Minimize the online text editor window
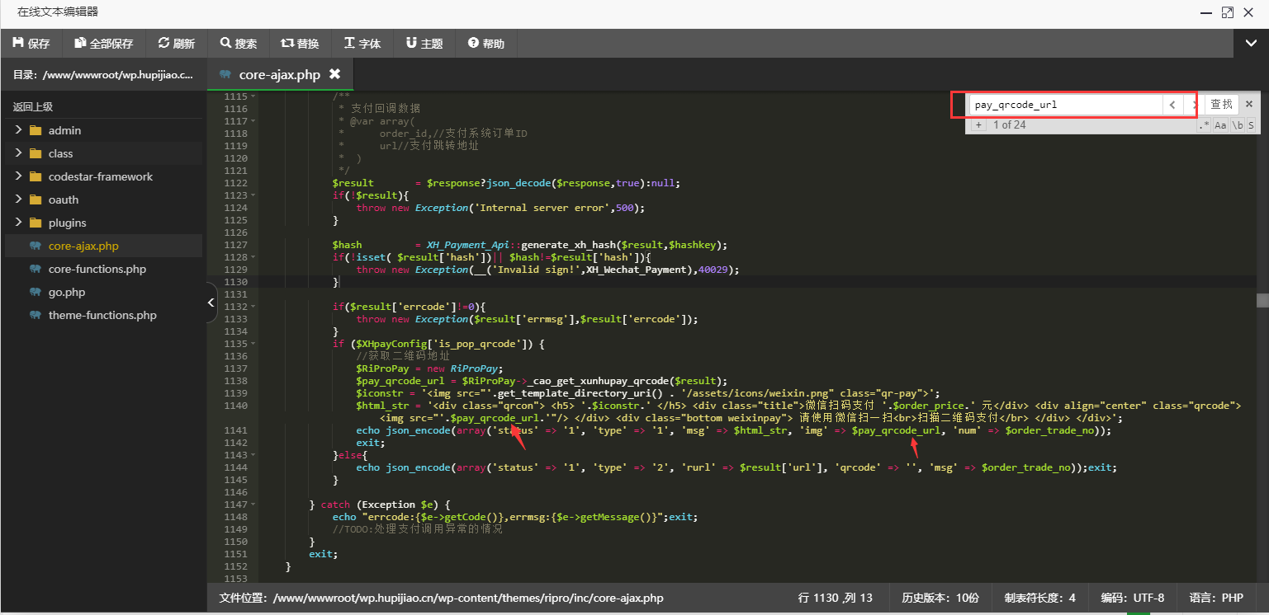The height and width of the screenshot is (615, 1269). 1206,12
